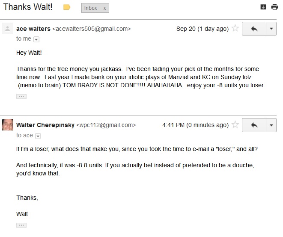Click Walter Cherepinsky's profile photo
The width and height of the screenshot is (283, 237).
click(x=7, y=124)
